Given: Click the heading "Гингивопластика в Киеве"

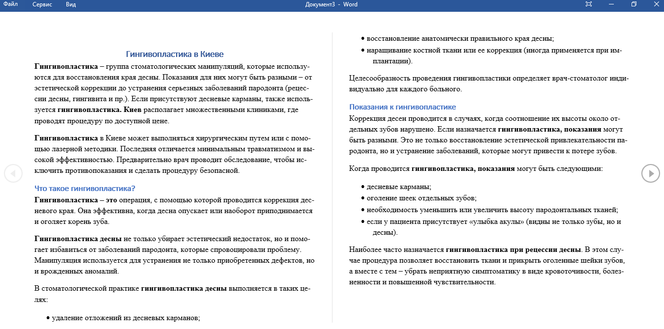Looking at the screenshot, I should tap(175, 54).
